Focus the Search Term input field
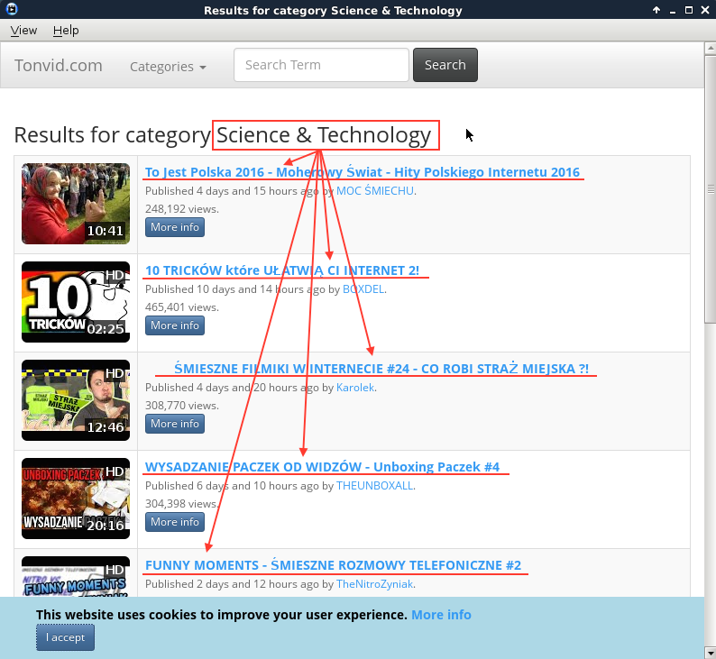This screenshot has width=716, height=659. [321, 65]
